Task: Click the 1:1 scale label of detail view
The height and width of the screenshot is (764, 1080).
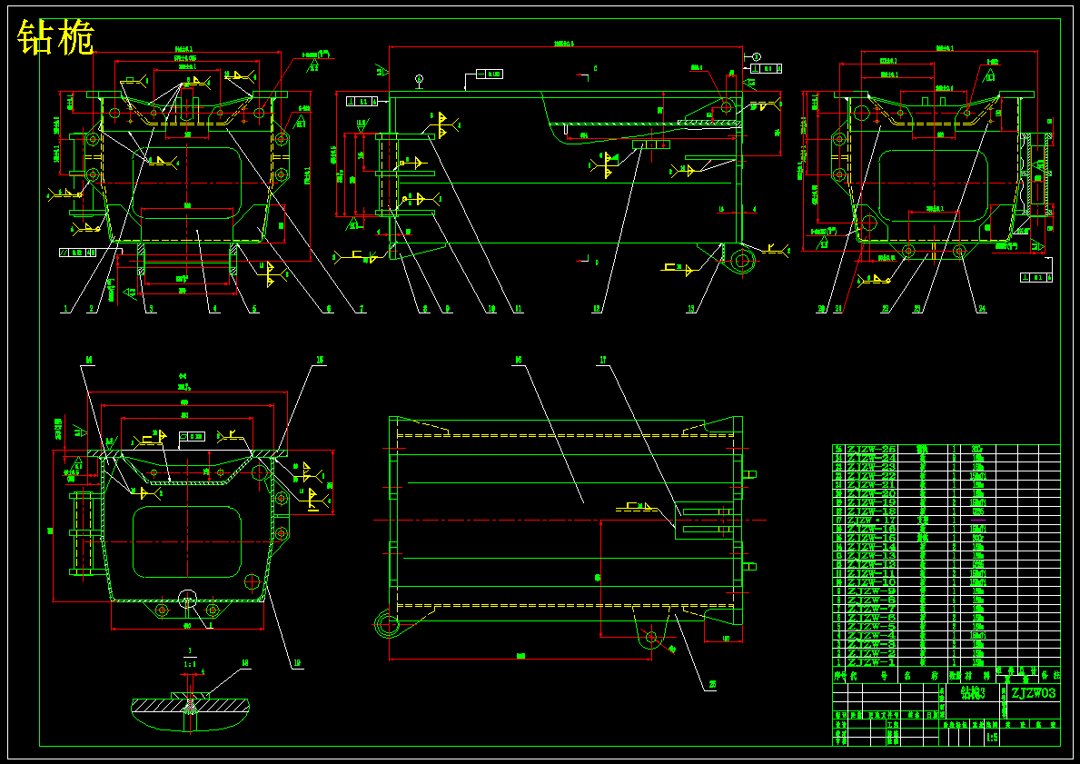Action: (x=190, y=664)
